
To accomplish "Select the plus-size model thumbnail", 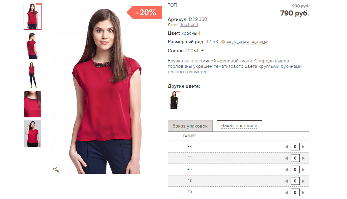I will point(32,134).
